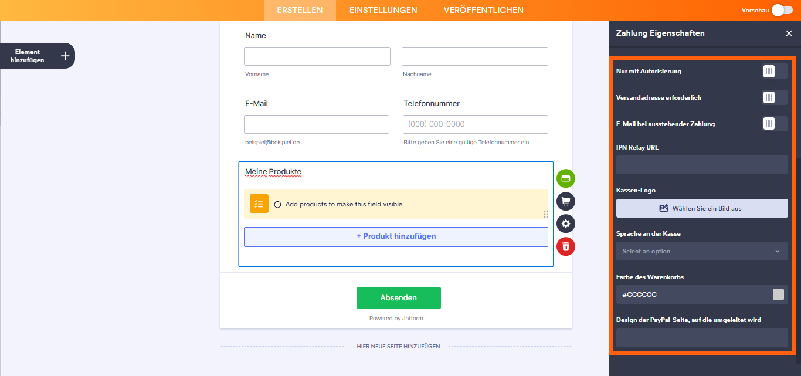Toggle E-Mail bei ausstehender Zahlung
801x376 pixels.
coord(775,124)
